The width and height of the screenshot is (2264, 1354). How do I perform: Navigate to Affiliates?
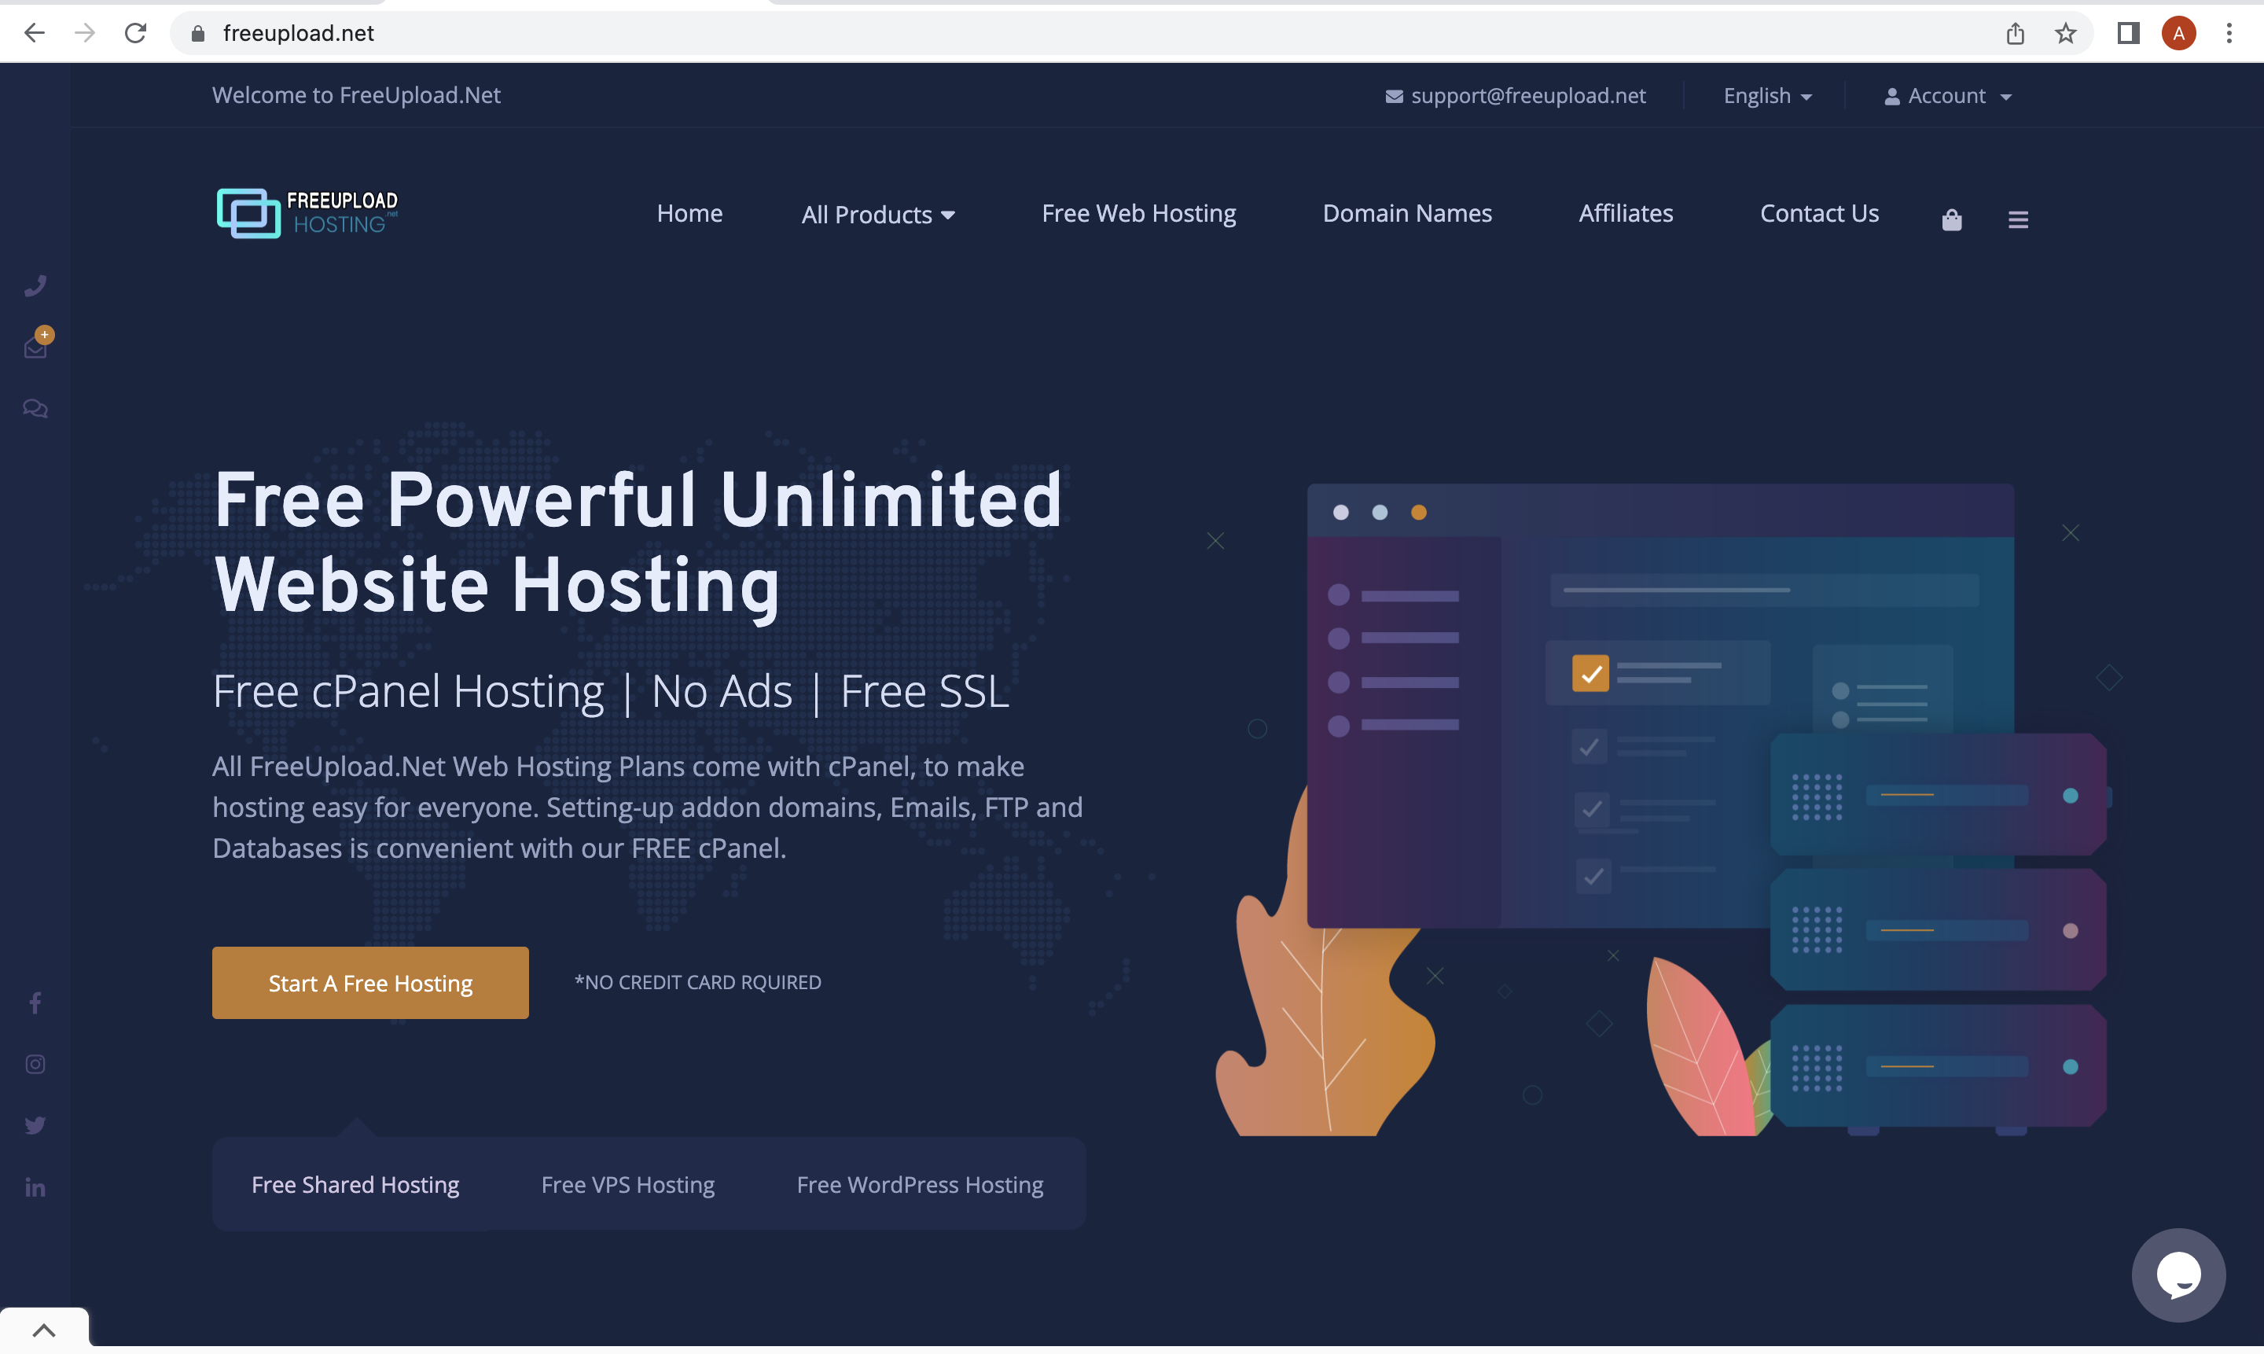pos(1626,212)
